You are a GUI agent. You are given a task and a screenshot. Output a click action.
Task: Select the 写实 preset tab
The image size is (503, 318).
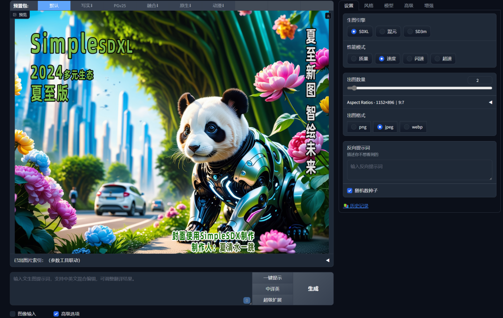coord(87,6)
